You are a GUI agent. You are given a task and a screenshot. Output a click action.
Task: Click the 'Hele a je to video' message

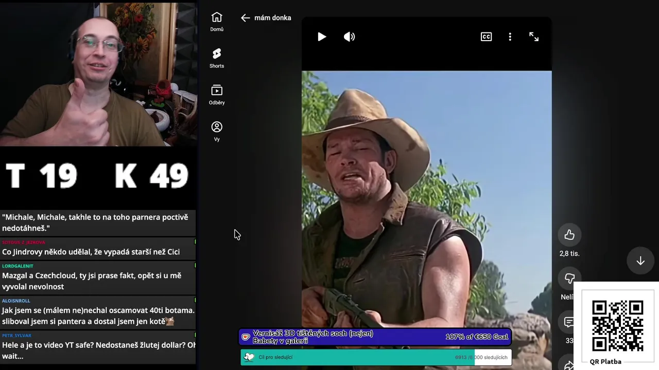[x=99, y=350]
